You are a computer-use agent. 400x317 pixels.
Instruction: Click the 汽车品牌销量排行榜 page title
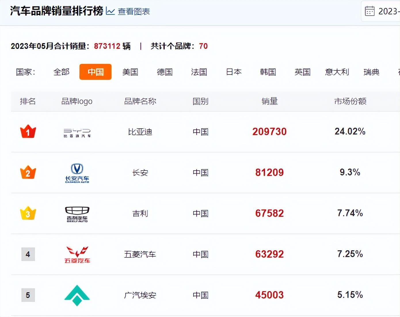[57, 11]
